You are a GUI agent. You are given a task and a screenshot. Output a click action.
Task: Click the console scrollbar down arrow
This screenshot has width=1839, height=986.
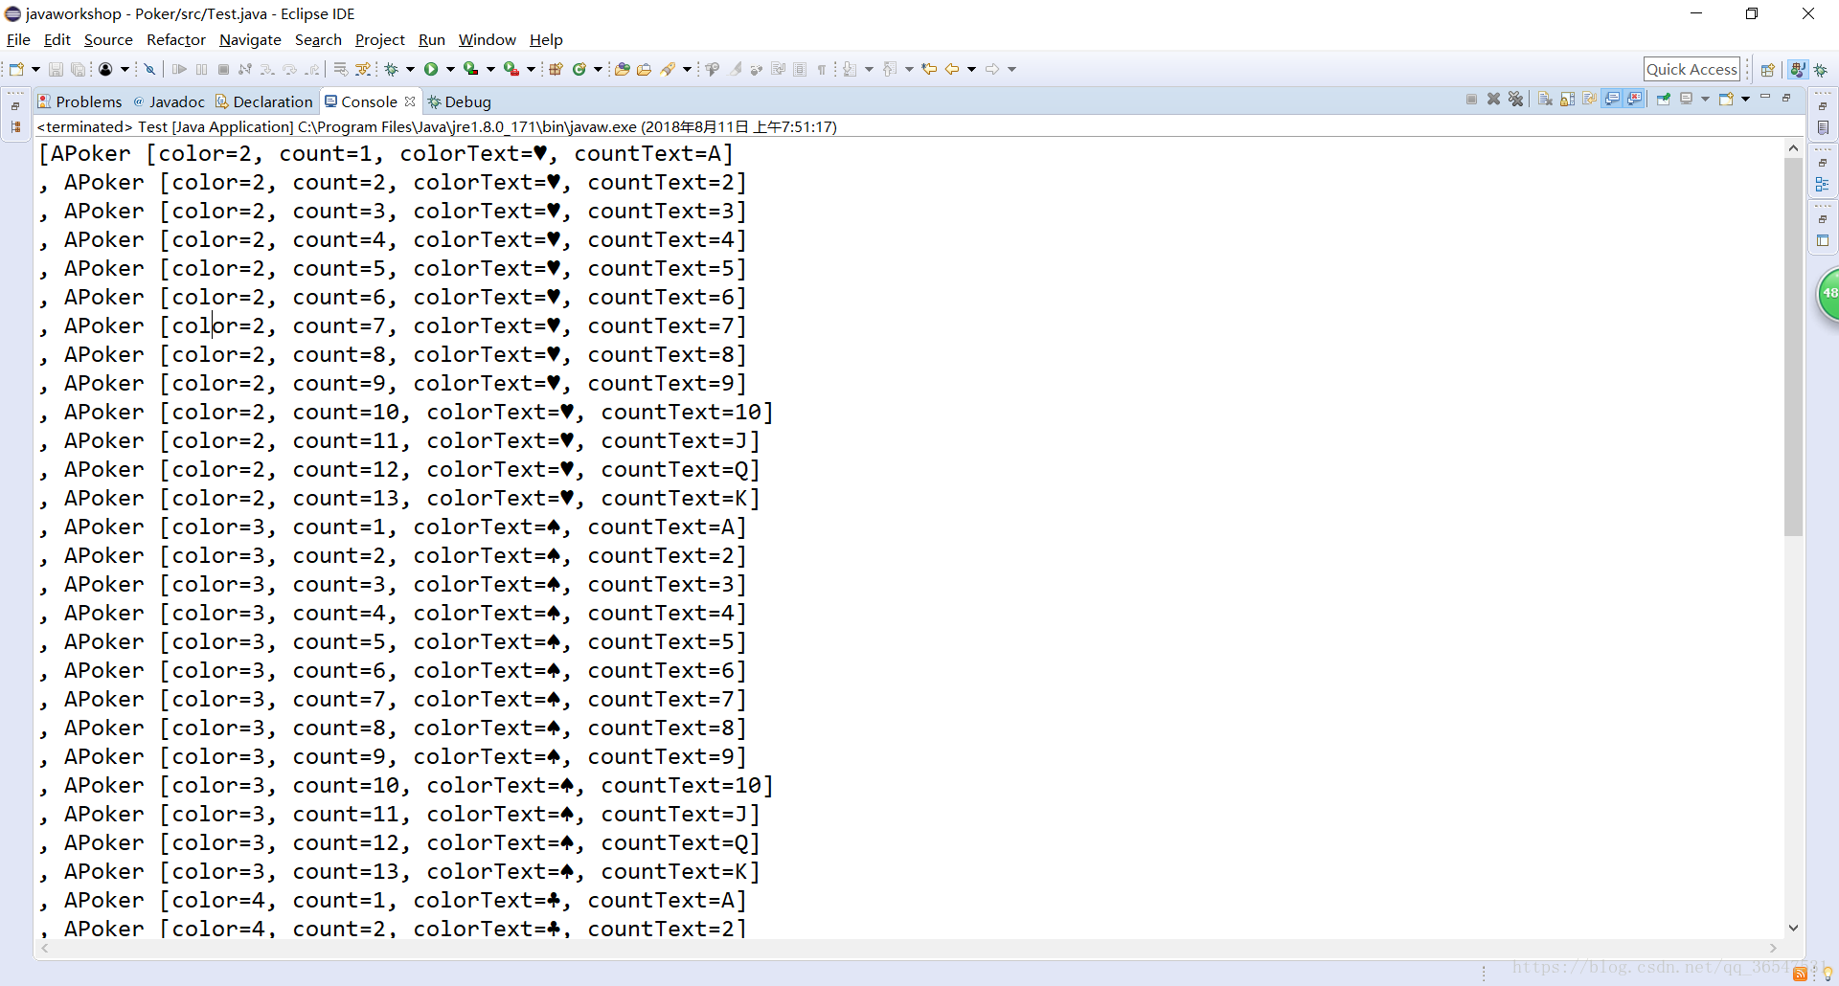tap(1793, 928)
